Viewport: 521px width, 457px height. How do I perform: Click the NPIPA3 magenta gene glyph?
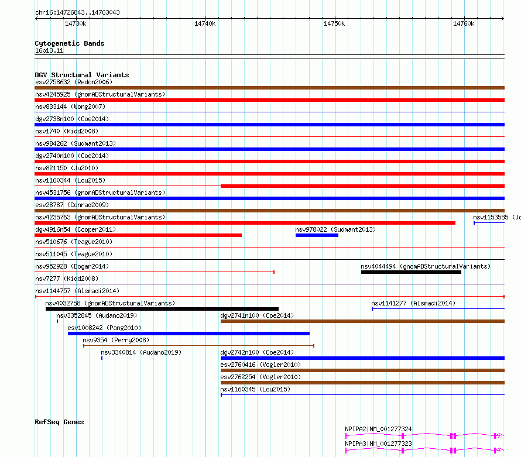425,450
